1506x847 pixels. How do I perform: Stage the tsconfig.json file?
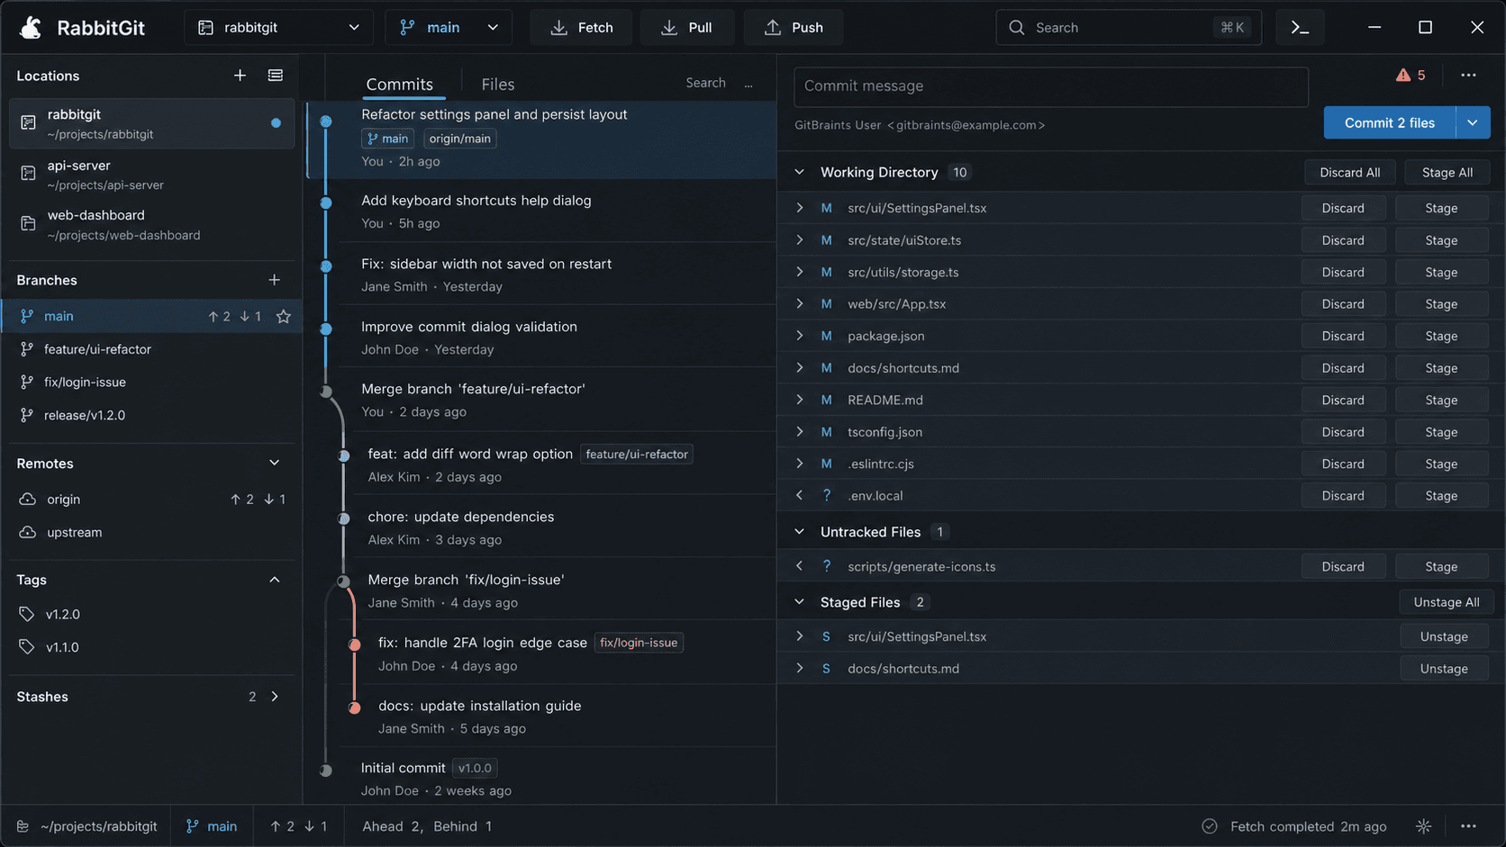pyautogui.click(x=1441, y=432)
